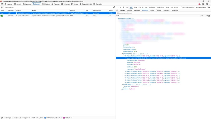
Task: Open the Stijleditor tab
Action: 46,4
